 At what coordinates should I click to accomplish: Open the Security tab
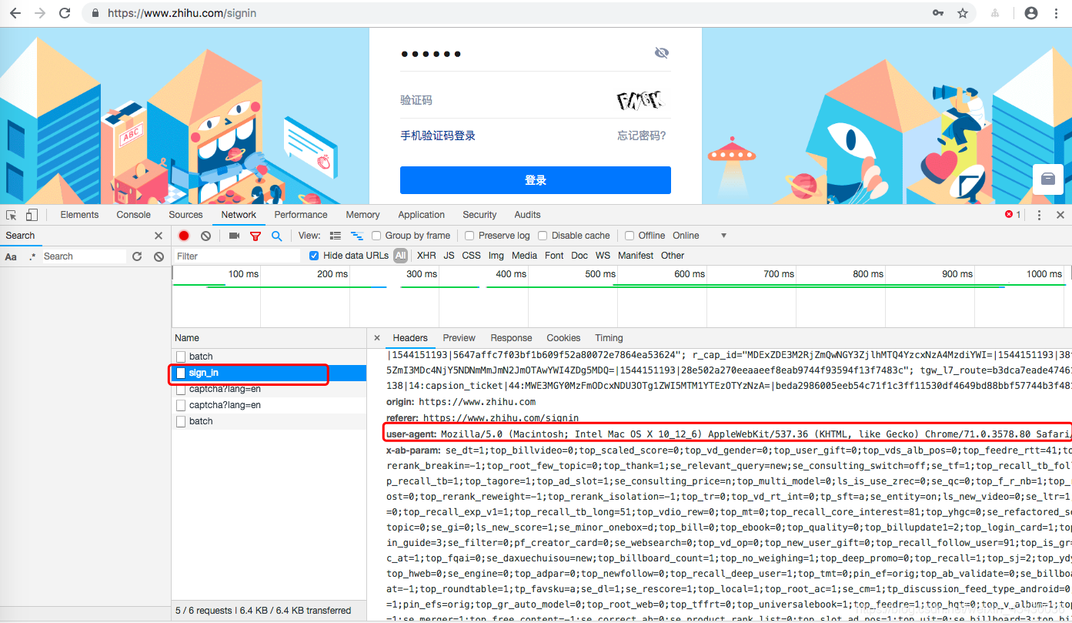click(479, 215)
